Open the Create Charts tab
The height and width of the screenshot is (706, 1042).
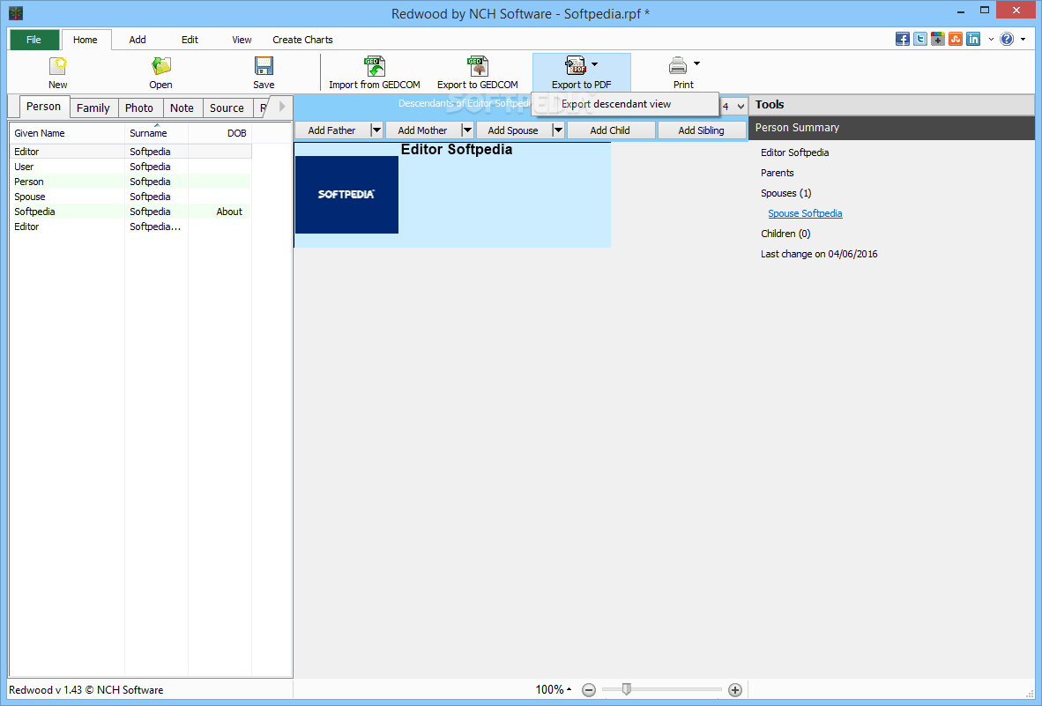point(302,40)
